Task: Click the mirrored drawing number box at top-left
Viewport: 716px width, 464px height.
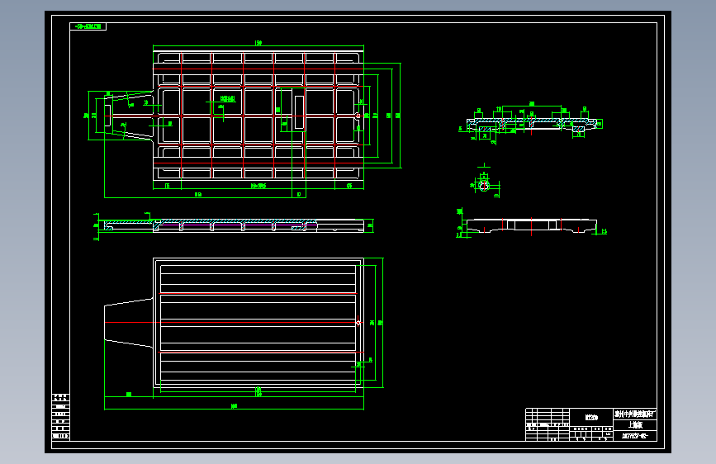Action: click(88, 26)
